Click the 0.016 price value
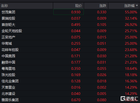 76,87
